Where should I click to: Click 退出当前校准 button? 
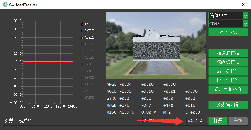228,90
